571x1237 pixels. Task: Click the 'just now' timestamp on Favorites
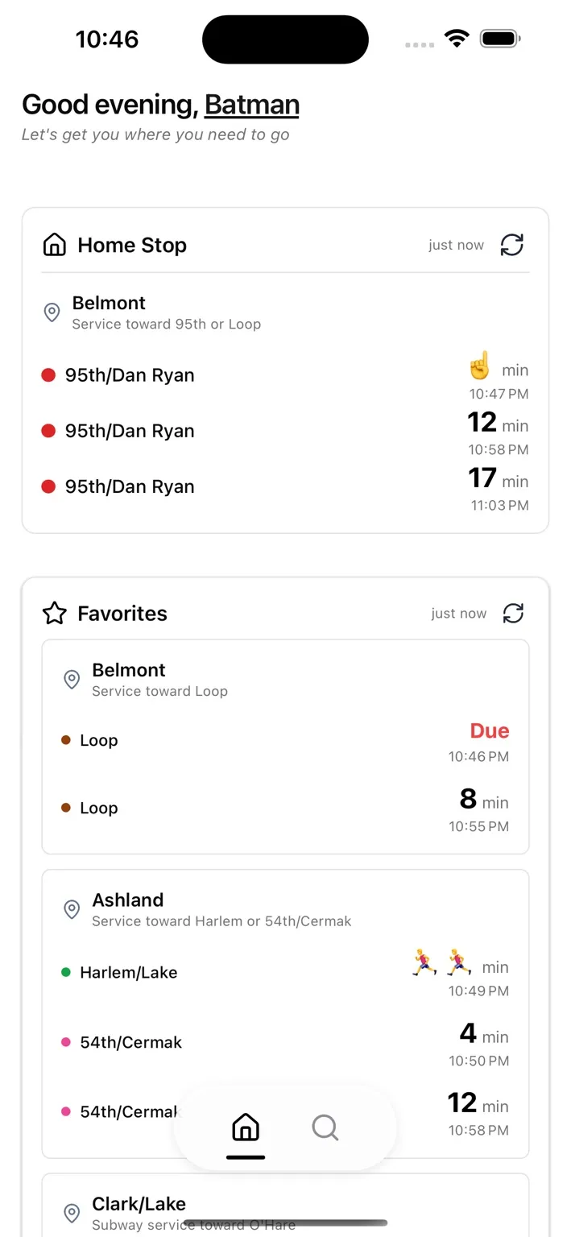(x=458, y=613)
